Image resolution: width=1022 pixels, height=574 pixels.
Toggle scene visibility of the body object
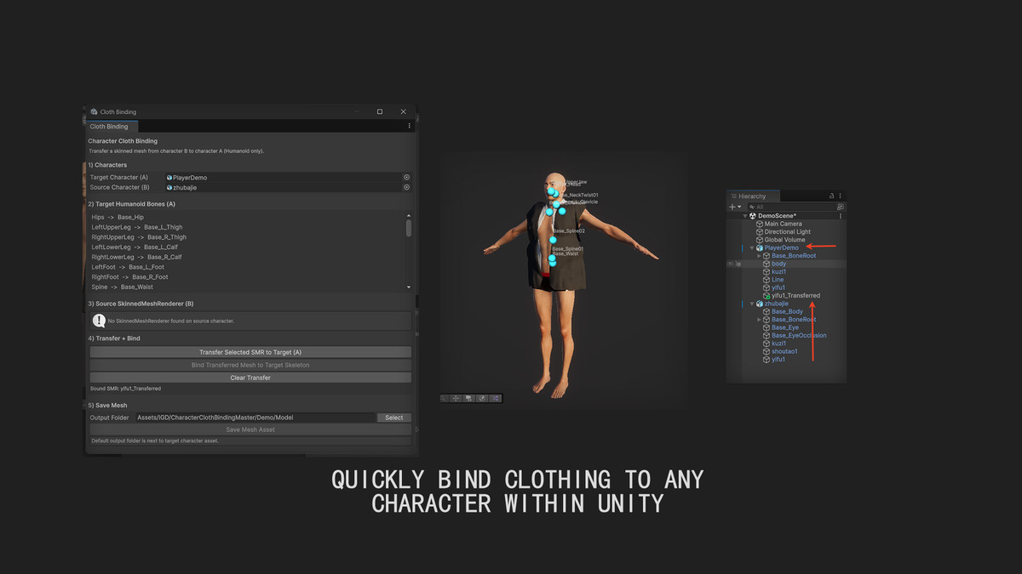click(730, 264)
